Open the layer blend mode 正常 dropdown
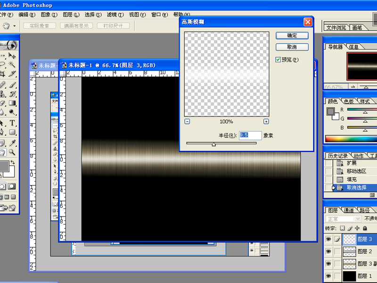Screen dimensions: 377x283 tap(343, 219)
